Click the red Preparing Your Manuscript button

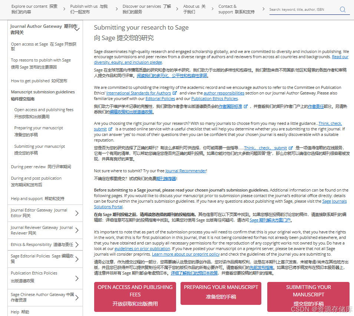(x=221, y=293)
